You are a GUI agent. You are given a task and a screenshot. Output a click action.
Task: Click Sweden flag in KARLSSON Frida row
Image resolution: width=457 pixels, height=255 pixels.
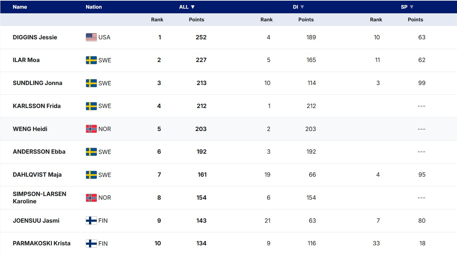(x=91, y=106)
